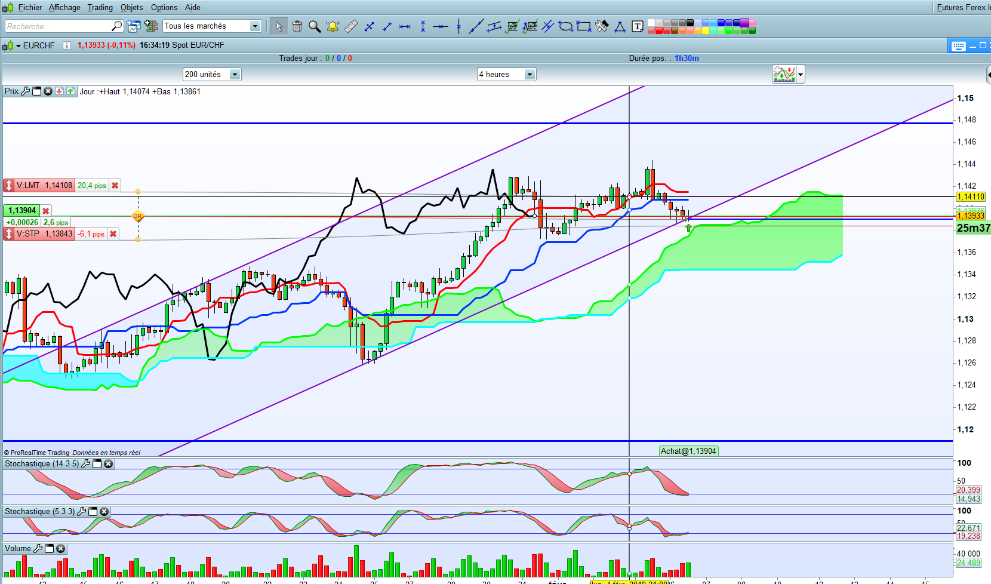Select the ellipse drawing tool
Viewport: 991px width, 584px height.
tap(565, 26)
